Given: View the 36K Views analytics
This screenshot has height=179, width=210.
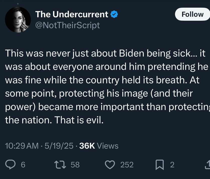Looking at the screenshot, I should point(99,146).
